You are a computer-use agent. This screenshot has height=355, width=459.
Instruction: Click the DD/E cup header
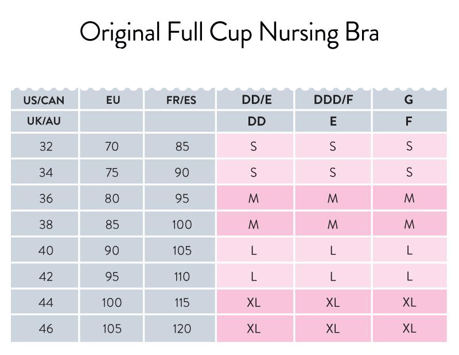pos(255,100)
